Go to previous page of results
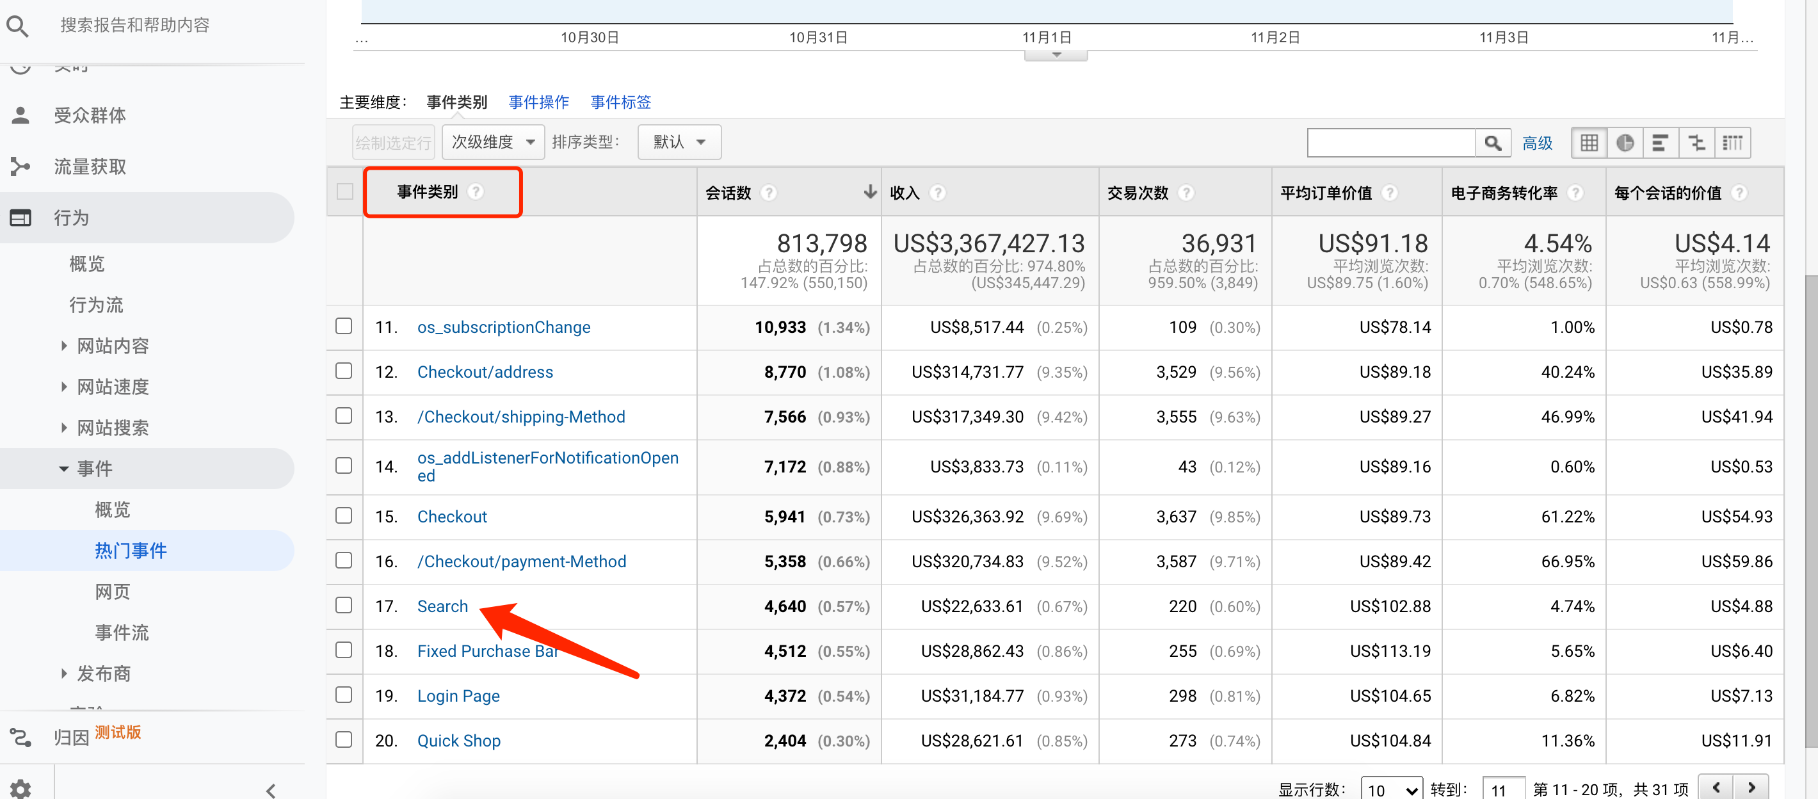Screen dimensions: 1818x799 pos(1716,787)
